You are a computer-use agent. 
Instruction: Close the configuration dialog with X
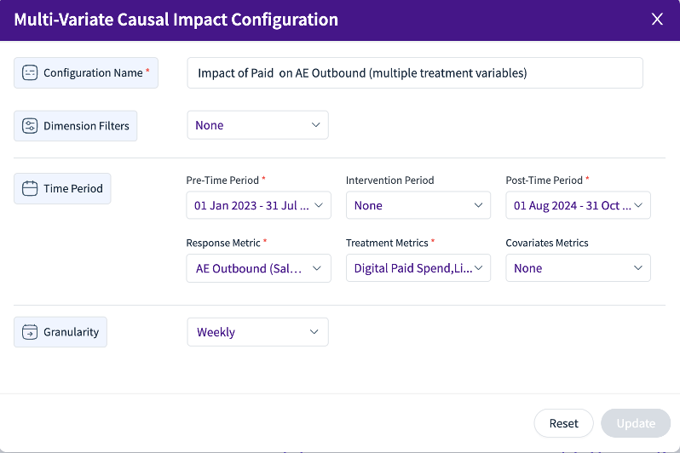pyautogui.click(x=657, y=19)
